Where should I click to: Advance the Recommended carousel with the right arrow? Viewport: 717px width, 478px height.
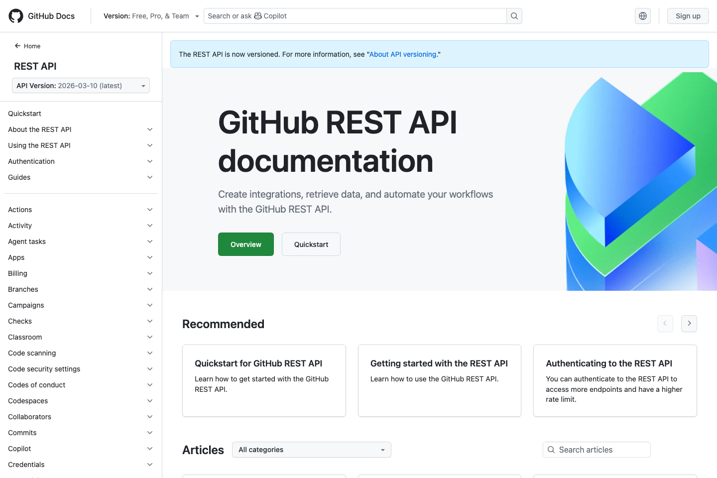click(x=689, y=324)
